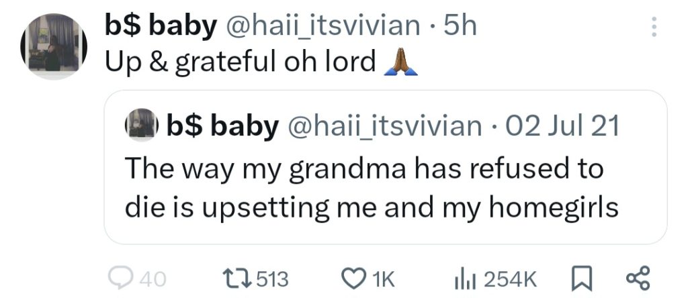Click the 'Up & grateful oh lord' text

point(241,62)
